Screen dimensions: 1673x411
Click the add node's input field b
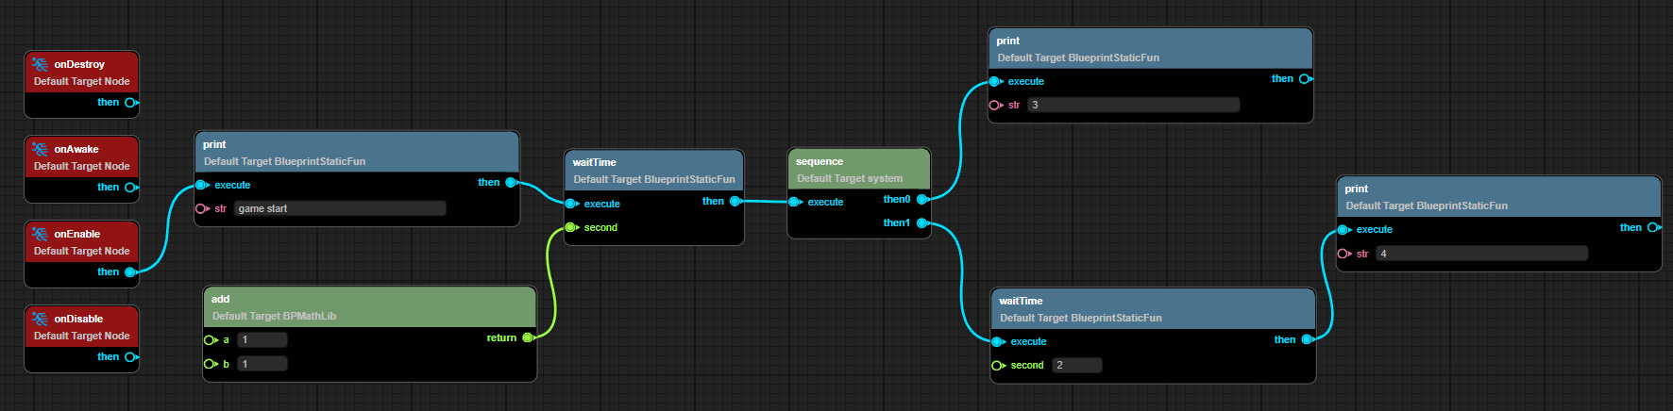262,364
